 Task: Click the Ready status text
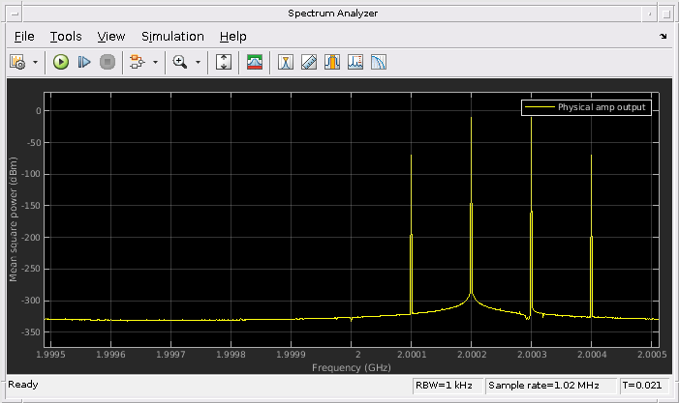(x=23, y=385)
